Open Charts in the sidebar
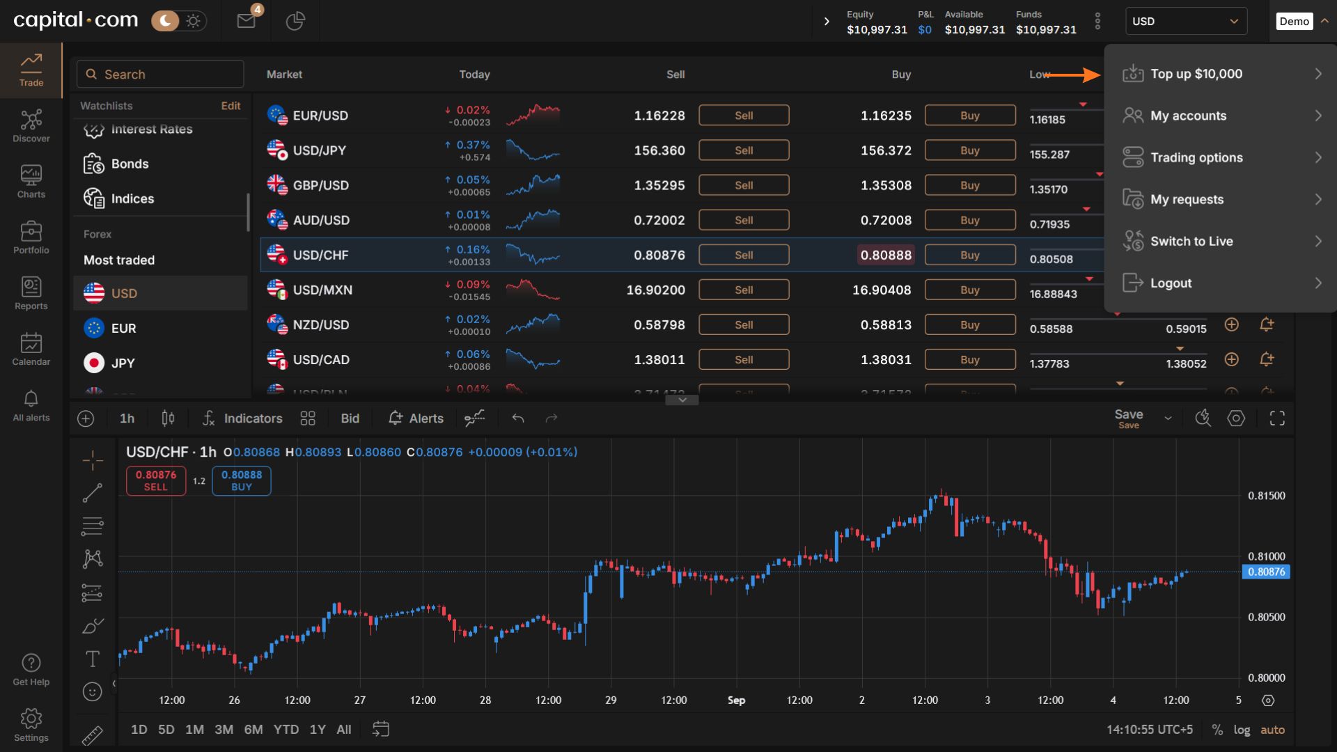Screen dimensions: 1337x752 coord(31,182)
